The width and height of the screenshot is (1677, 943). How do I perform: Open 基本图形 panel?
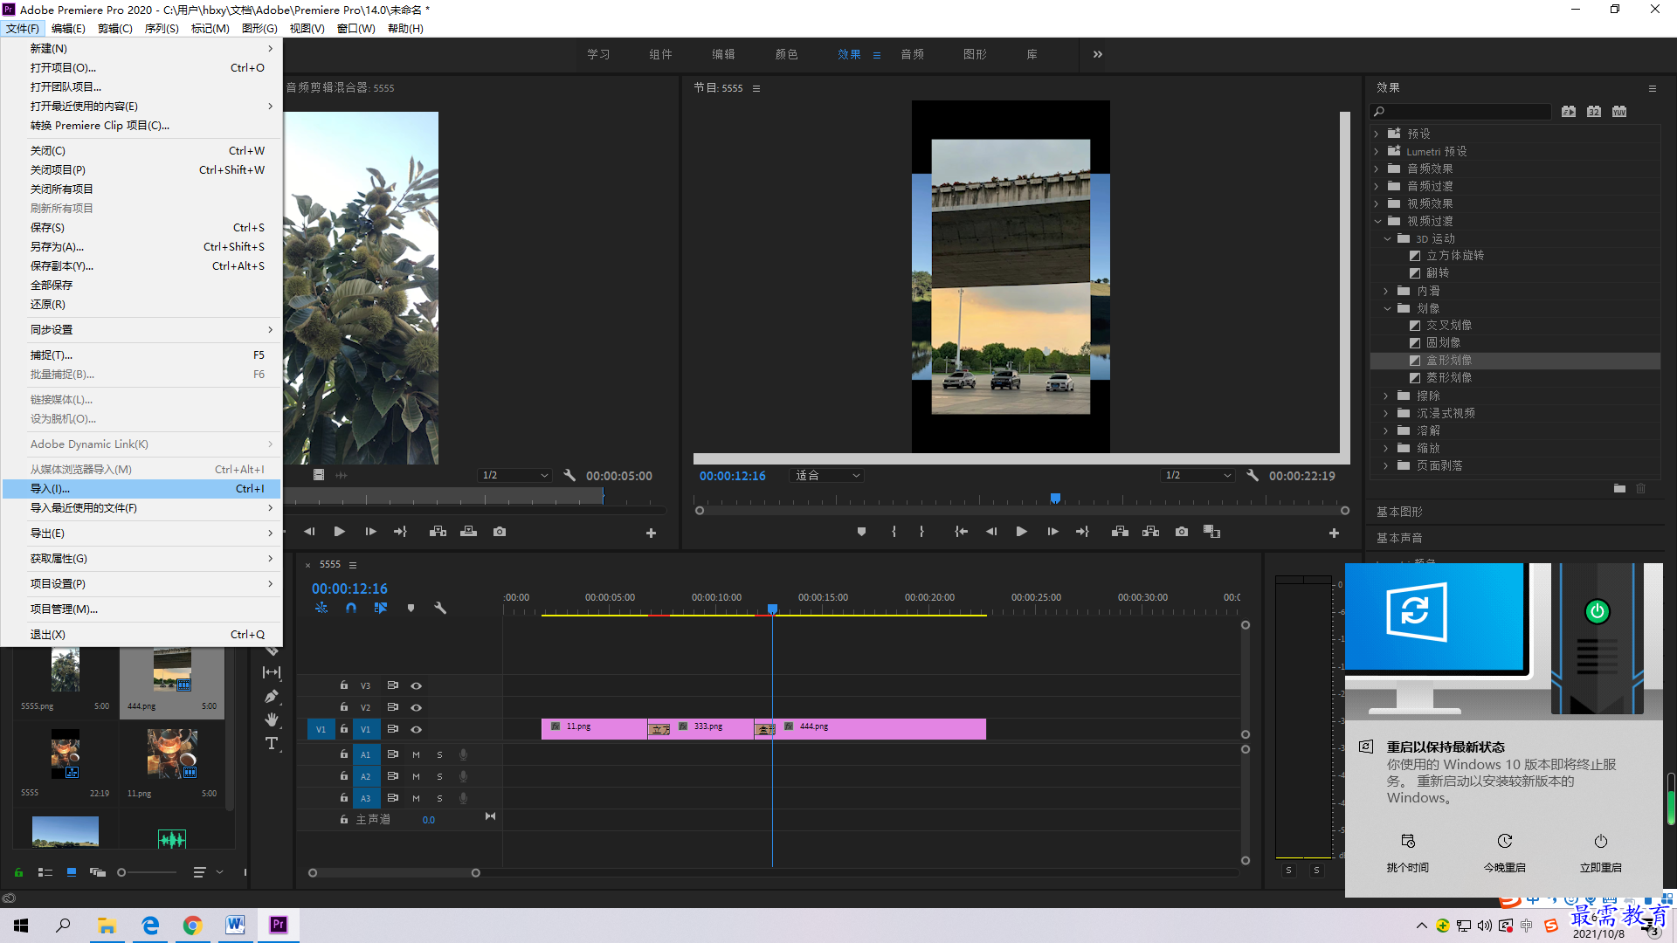coord(1399,512)
